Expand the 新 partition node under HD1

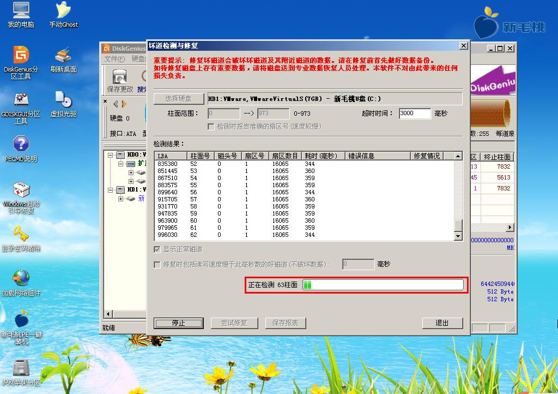click(x=120, y=199)
